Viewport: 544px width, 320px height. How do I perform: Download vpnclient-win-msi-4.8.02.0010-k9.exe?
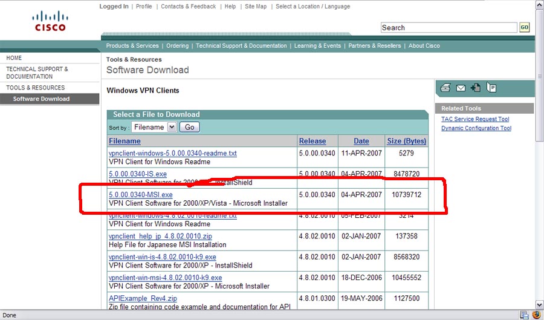165,278
